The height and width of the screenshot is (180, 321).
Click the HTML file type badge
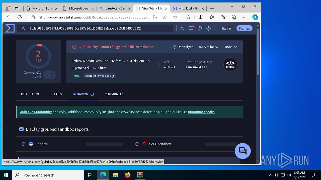(x=230, y=64)
